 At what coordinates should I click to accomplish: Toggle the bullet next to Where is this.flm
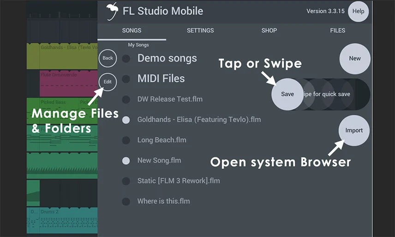pos(126,201)
